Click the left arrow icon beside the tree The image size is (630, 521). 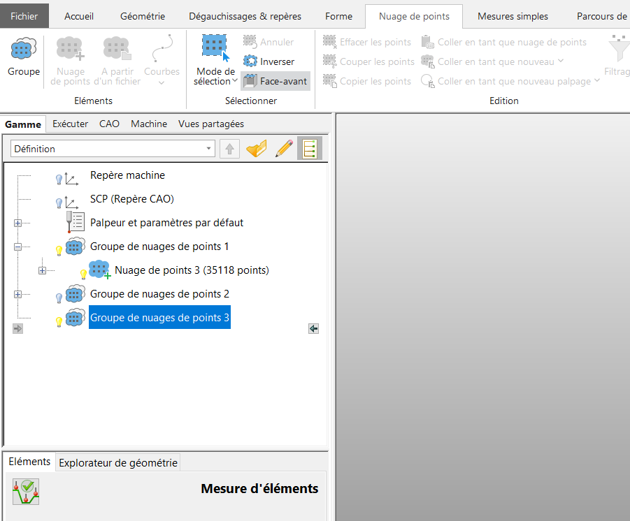coord(313,328)
